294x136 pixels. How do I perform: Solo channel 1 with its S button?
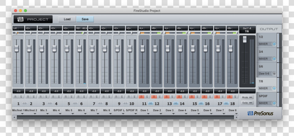pyautogui.click(x=21, y=96)
